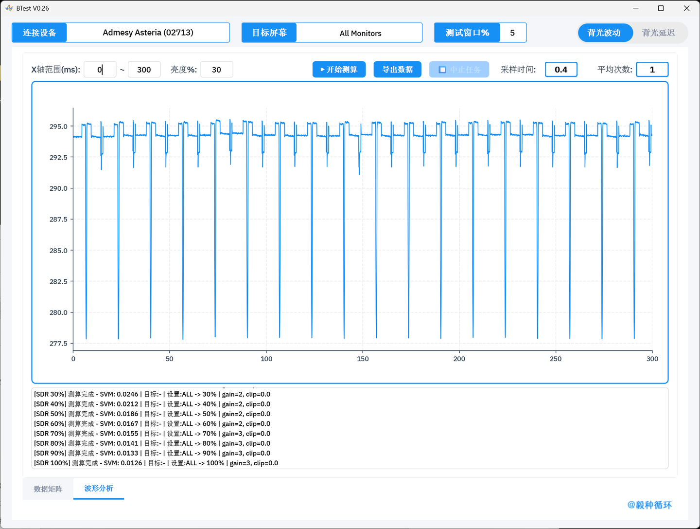
Task: Select the 波形分析 waveform analysis tab
Action: 99,489
